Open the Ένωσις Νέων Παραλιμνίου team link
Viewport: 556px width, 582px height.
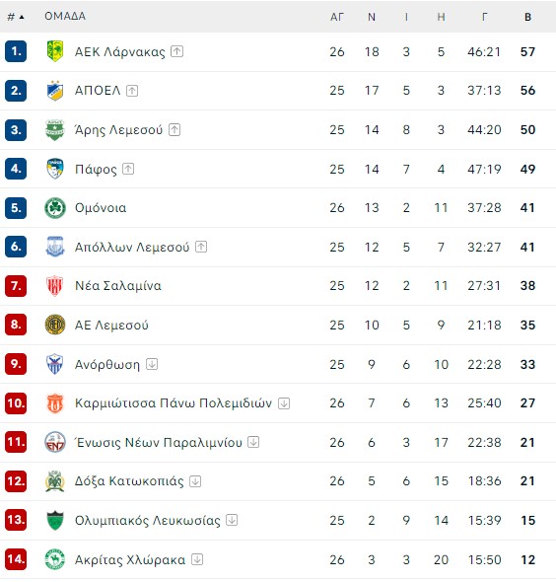159,442
